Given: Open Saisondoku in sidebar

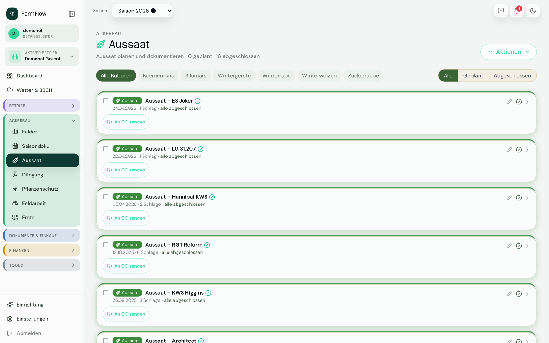Looking at the screenshot, I should (x=42, y=146).
